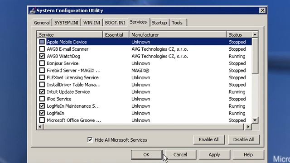Check the InstallDriver Table Manager checkbox

tap(42, 85)
